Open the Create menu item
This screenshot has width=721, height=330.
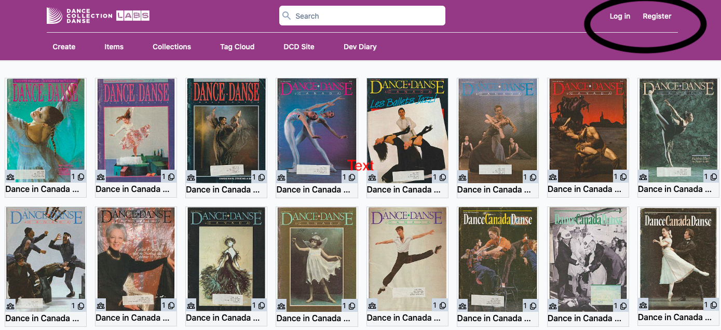(x=64, y=47)
